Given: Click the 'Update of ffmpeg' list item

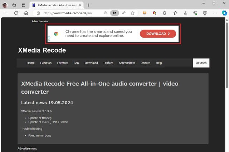Looking at the screenshot, I should pos(40,118).
